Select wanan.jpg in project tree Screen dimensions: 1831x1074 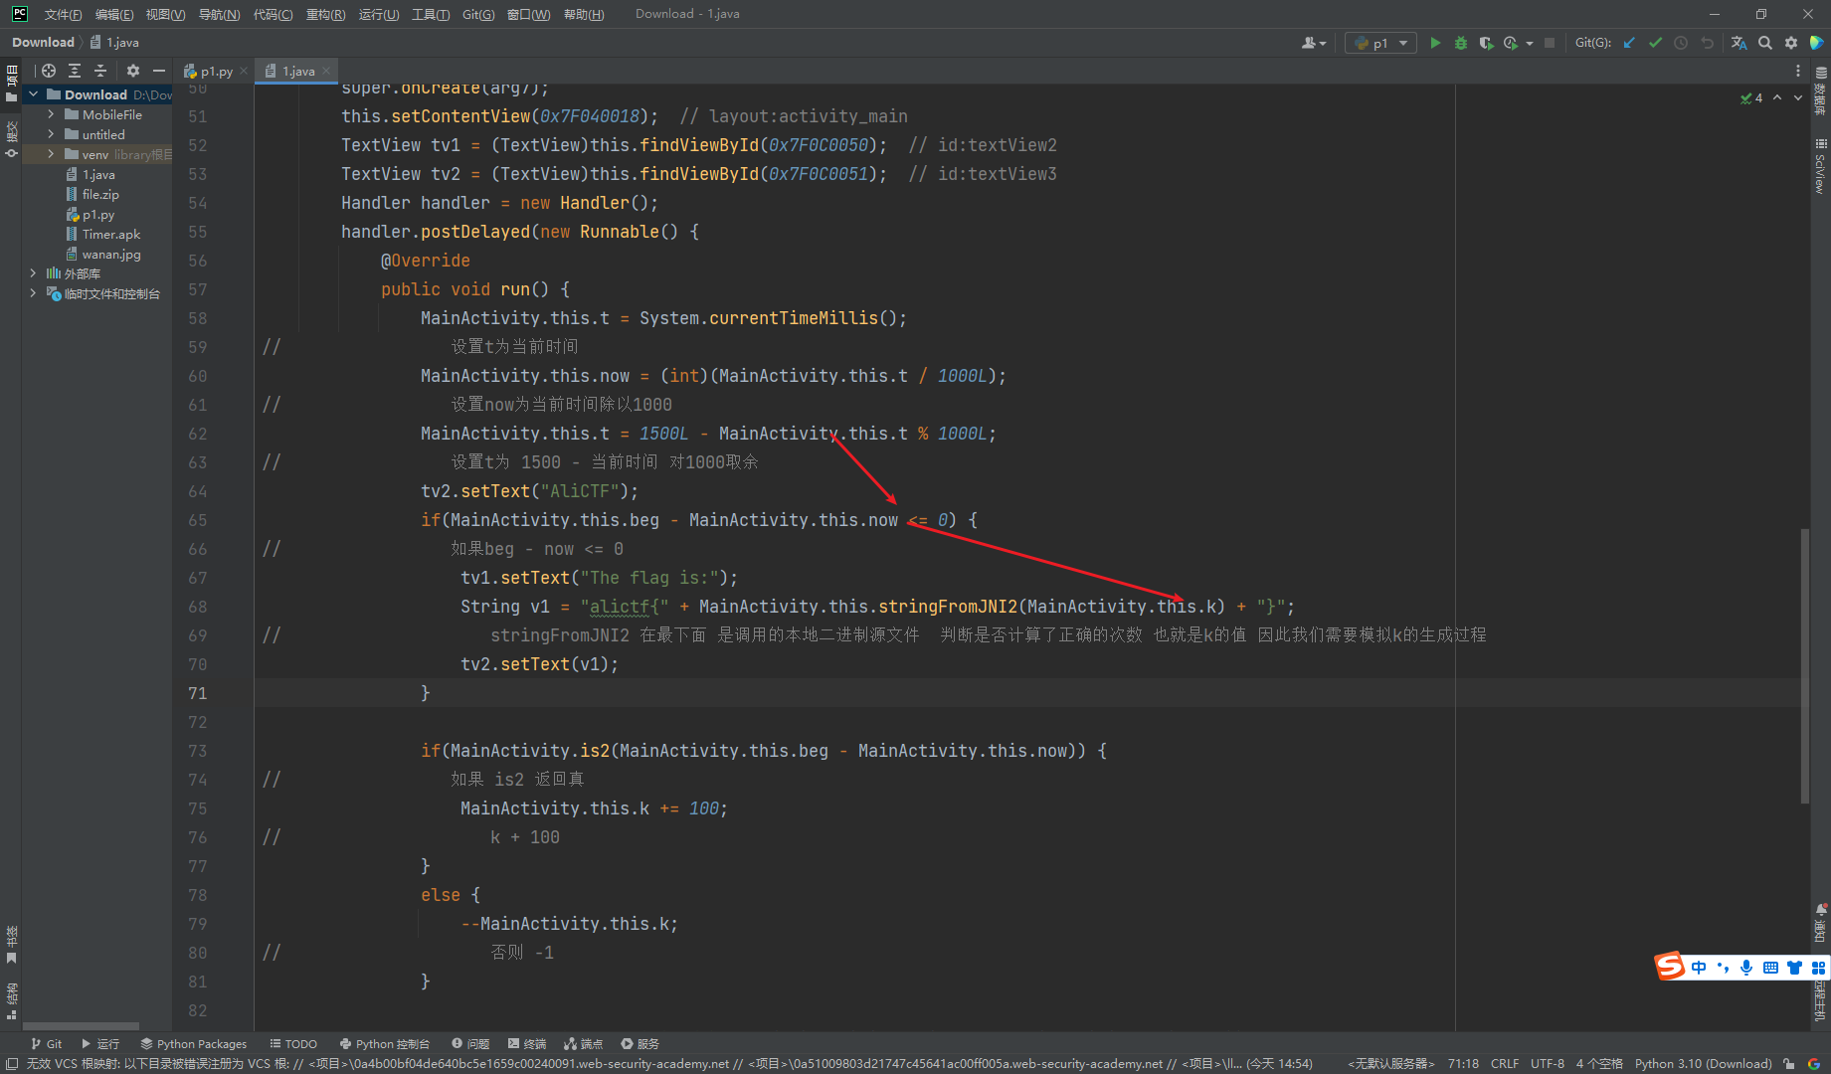pos(111,254)
